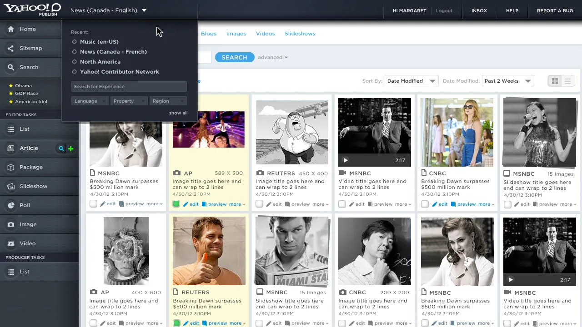The width and height of the screenshot is (582, 327).
Task: Open the REUTERS thumbs-up man thumbnail
Action: [209, 251]
